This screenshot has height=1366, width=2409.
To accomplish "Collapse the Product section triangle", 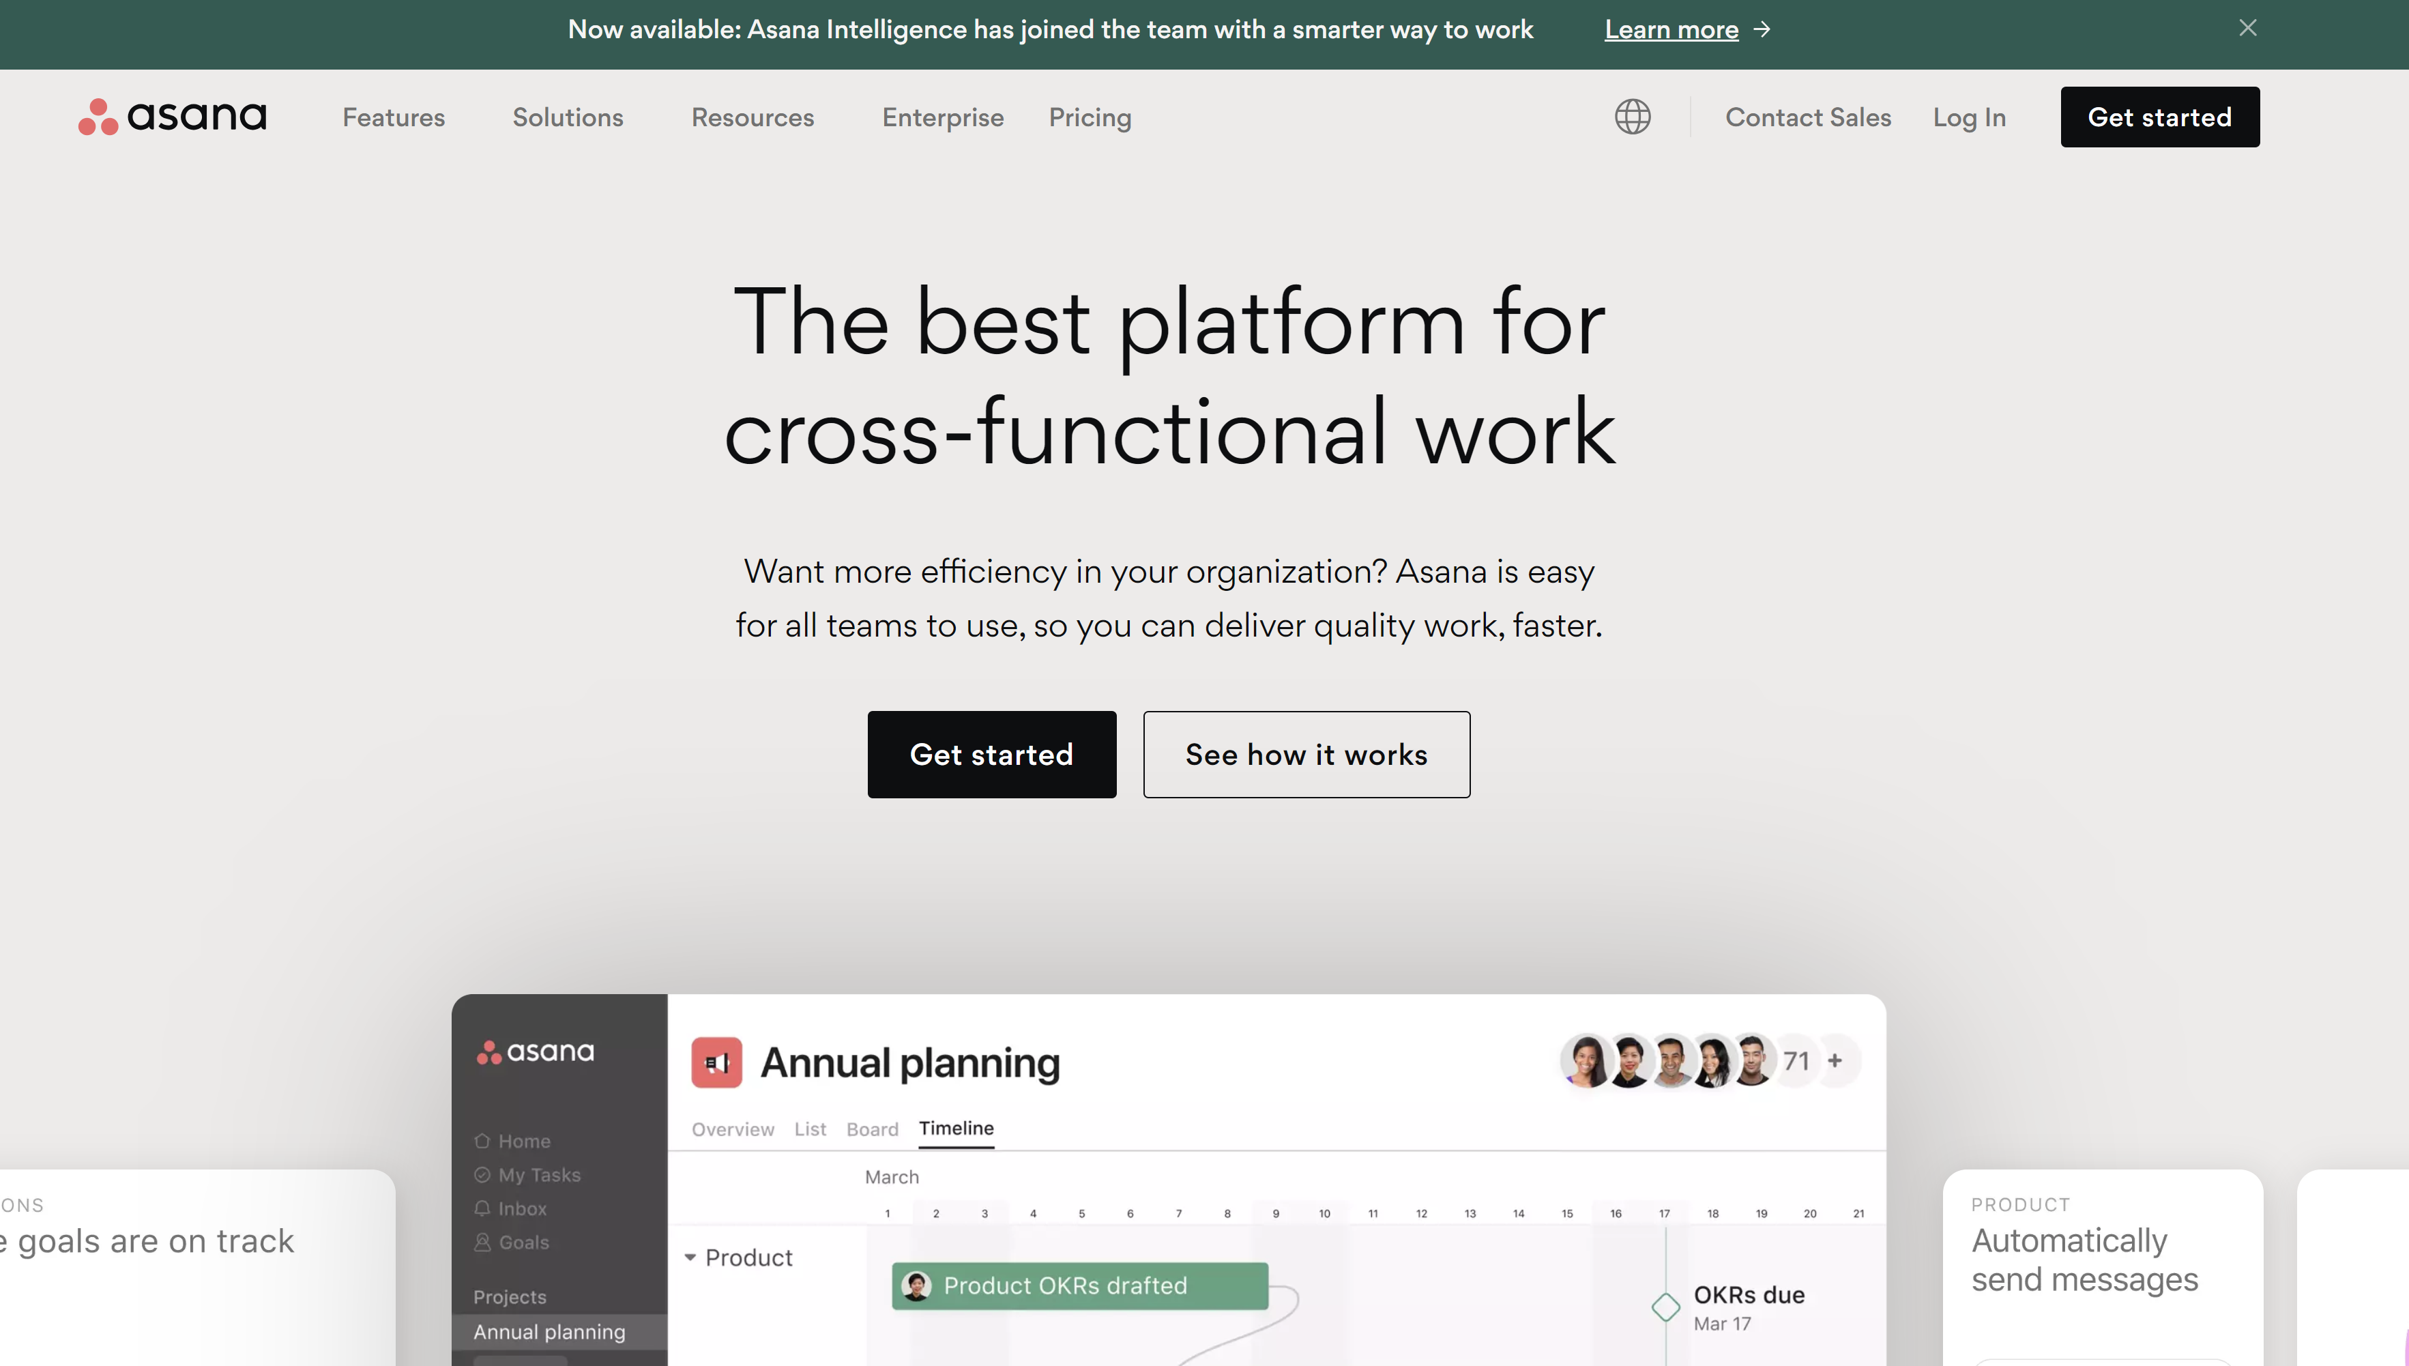I will [690, 1257].
